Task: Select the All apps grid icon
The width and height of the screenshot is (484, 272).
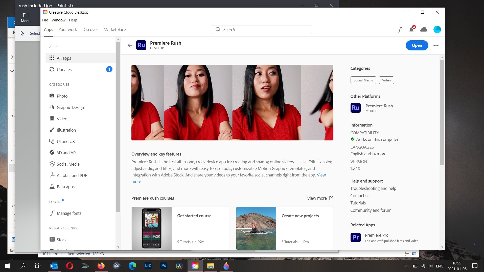Action: point(52,58)
